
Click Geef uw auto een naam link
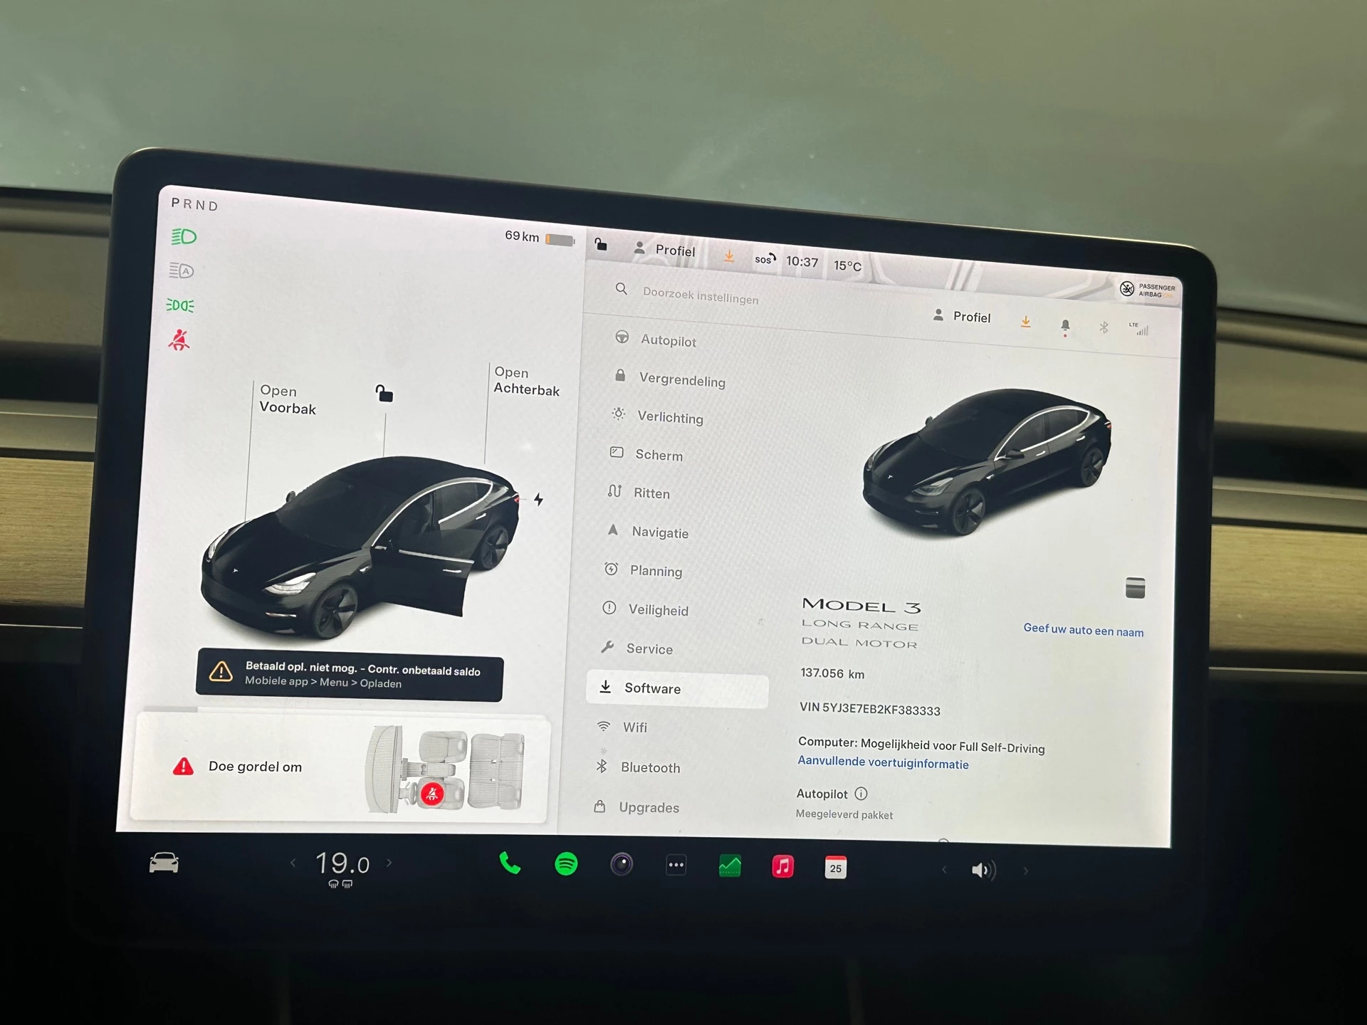point(1081,629)
